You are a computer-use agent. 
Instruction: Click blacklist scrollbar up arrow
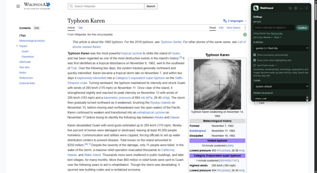[307, 97]
